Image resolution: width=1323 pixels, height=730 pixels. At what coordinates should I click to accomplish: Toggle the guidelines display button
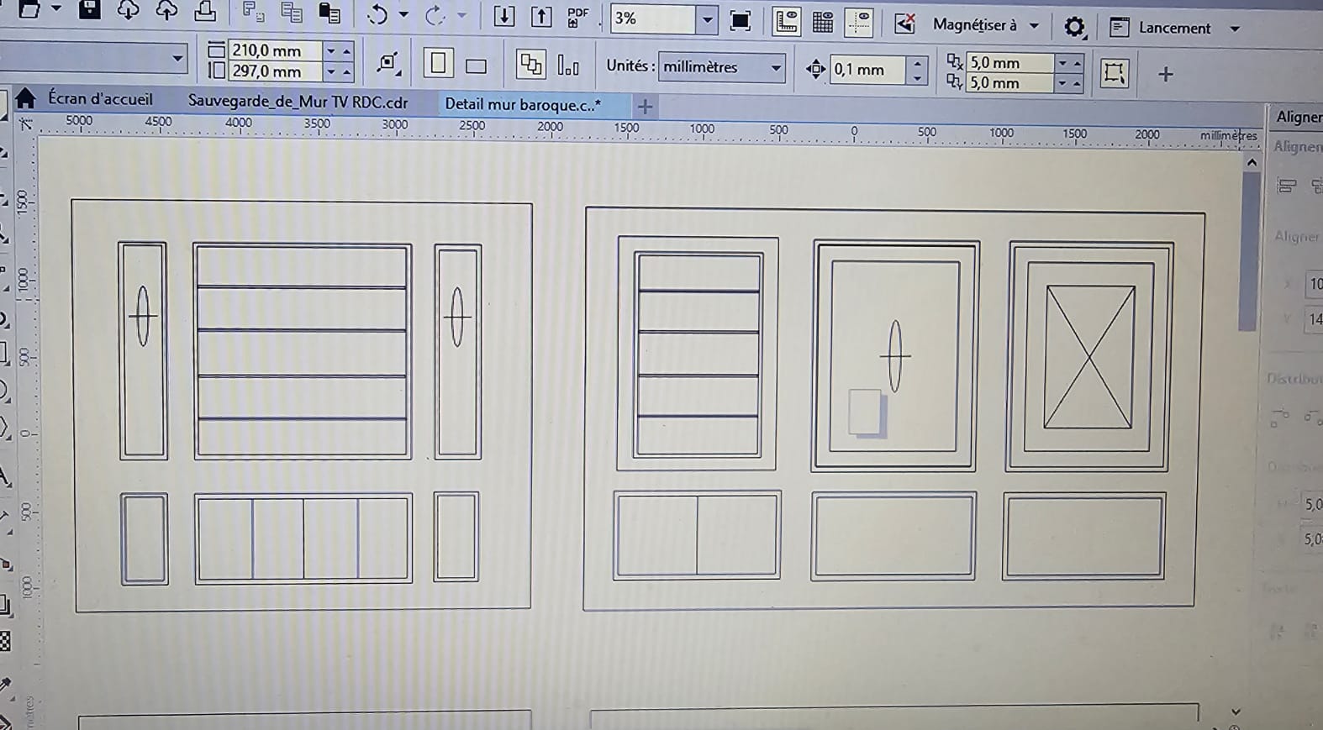click(859, 23)
